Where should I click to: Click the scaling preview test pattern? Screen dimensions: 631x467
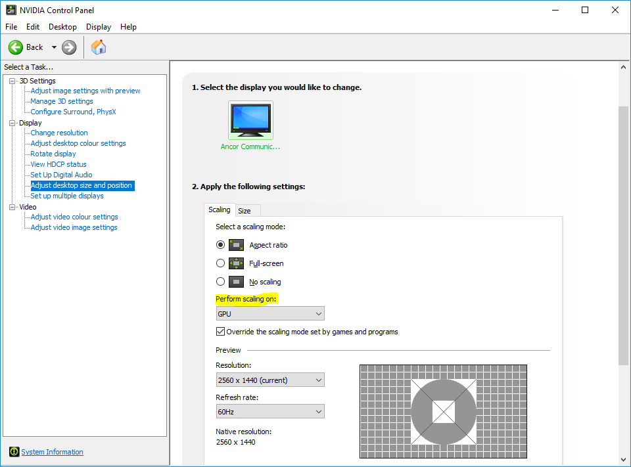coord(443,411)
